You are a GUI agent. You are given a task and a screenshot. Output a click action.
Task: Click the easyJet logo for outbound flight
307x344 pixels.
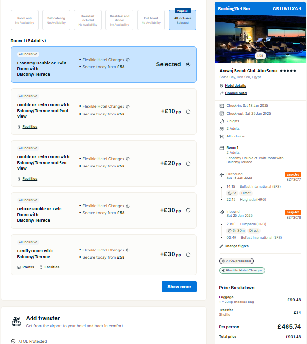[x=293, y=175]
